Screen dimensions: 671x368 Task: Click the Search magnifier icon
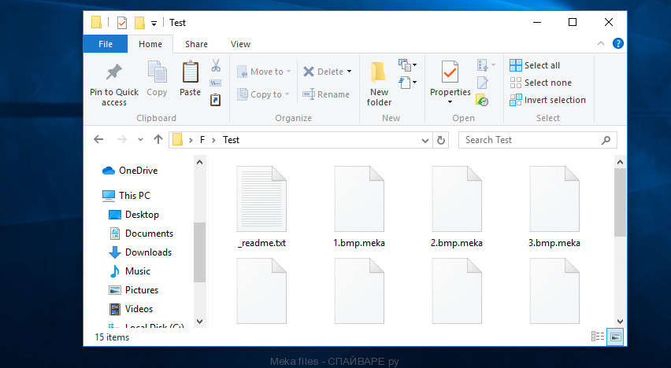coord(606,140)
